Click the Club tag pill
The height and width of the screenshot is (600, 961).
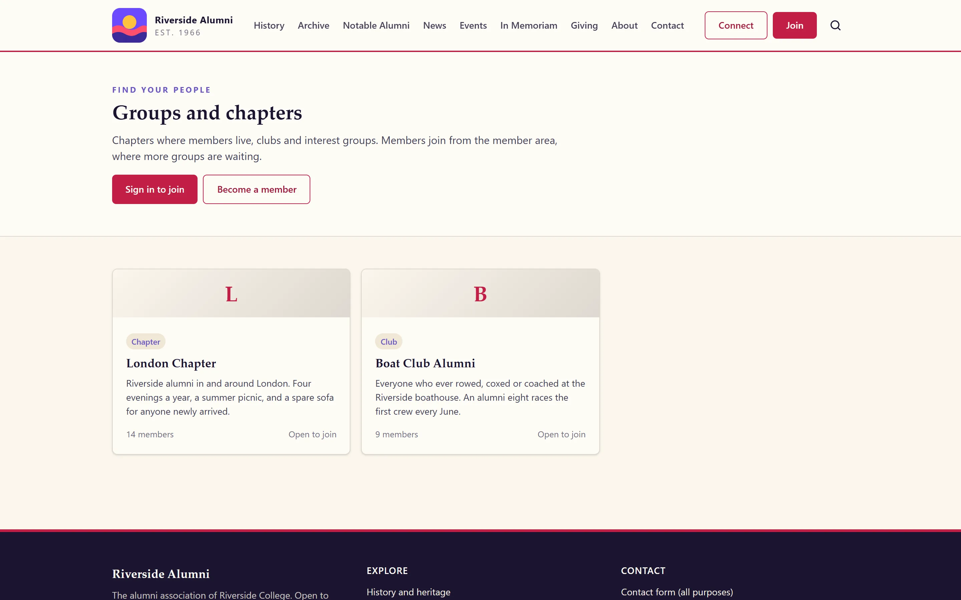pos(389,342)
